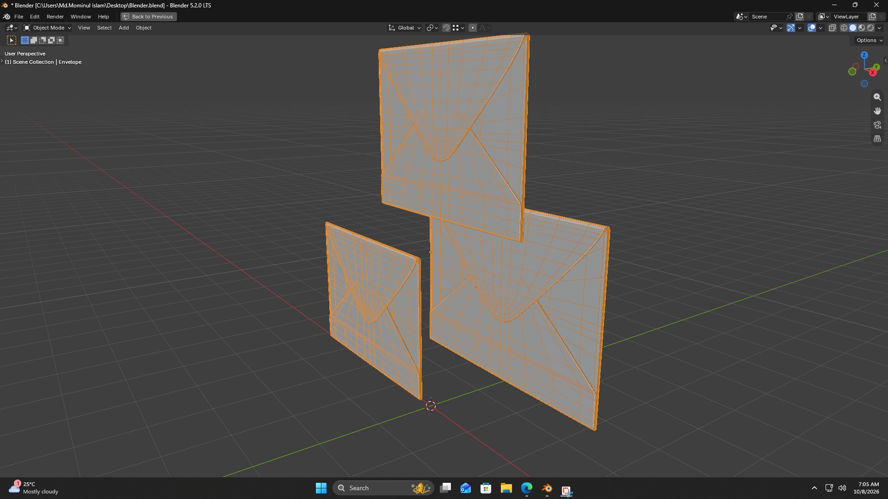Click the zoom magnifier viewport icon
This screenshot has height=499, width=888.
[877, 97]
